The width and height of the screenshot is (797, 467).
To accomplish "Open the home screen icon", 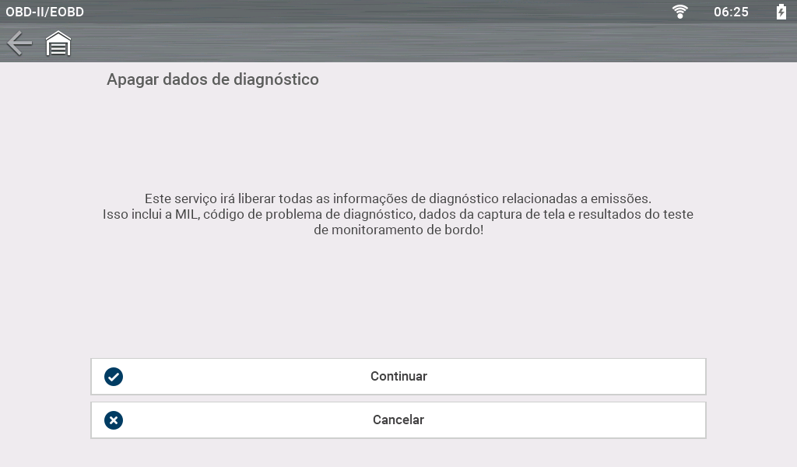I will tap(58, 44).
